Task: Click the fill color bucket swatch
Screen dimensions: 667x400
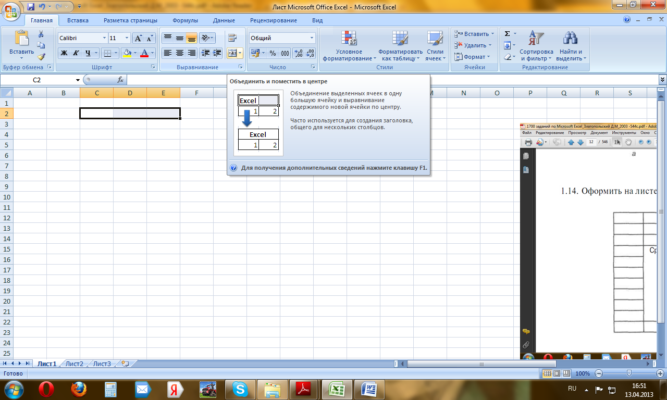Action: (x=127, y=53)
